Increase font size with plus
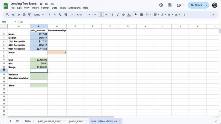This screenshot has width=221, height=124. coord(106,14)
